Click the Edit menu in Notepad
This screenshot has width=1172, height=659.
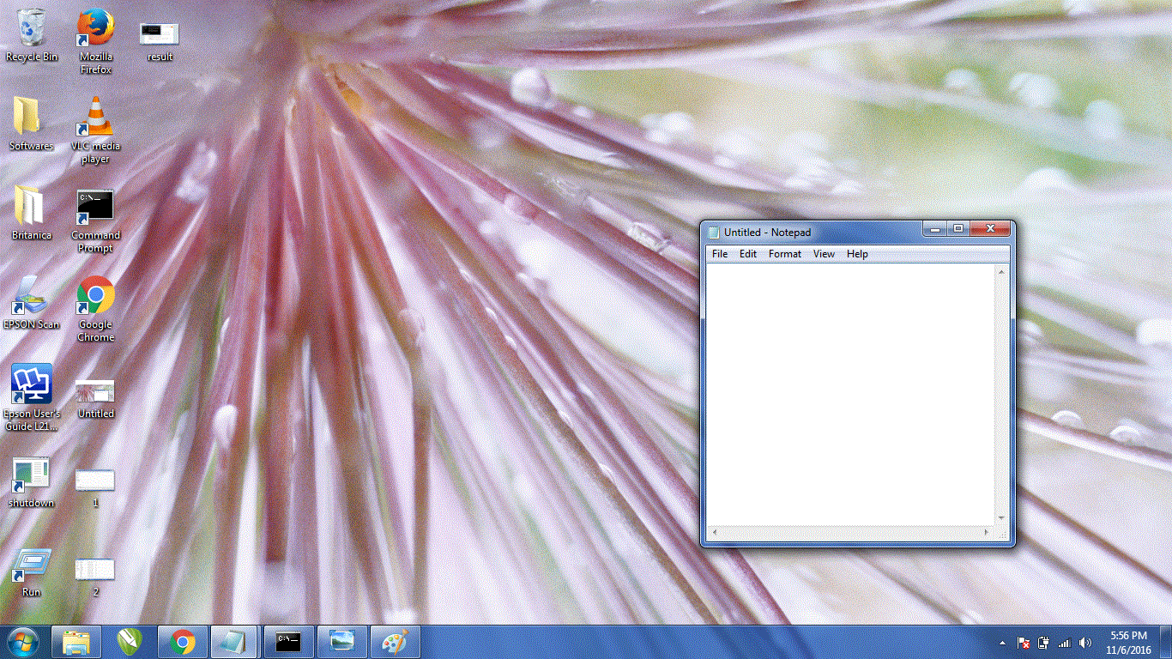pyautogui.click(x=748, y=254)
